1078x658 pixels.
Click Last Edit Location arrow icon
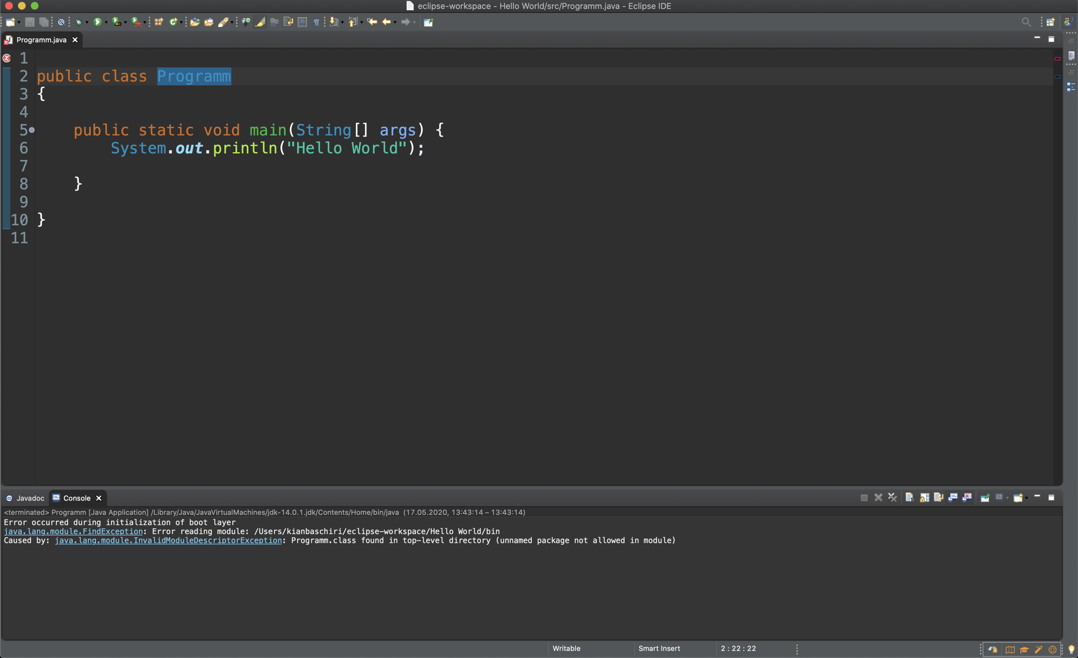372,22
